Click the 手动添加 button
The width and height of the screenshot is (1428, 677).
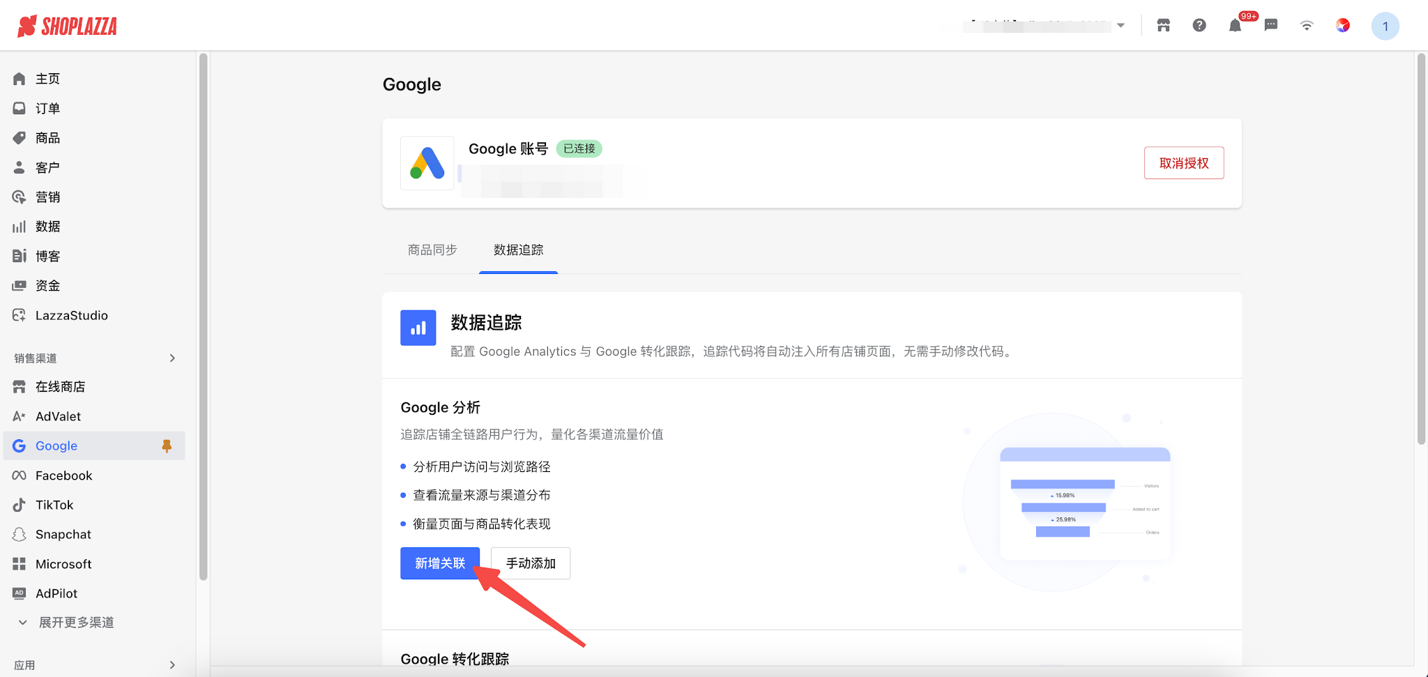(531, 563)
